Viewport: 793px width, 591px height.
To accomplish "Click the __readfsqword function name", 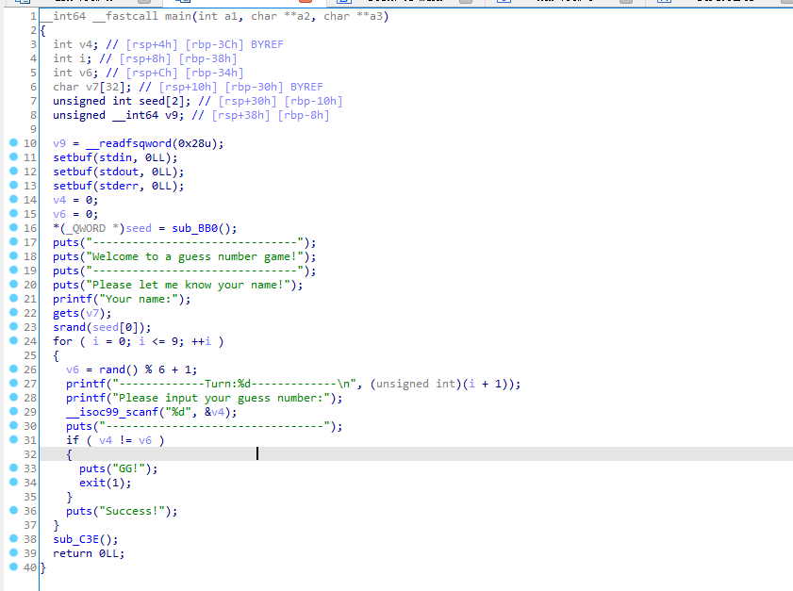I will tap(129, 143).
